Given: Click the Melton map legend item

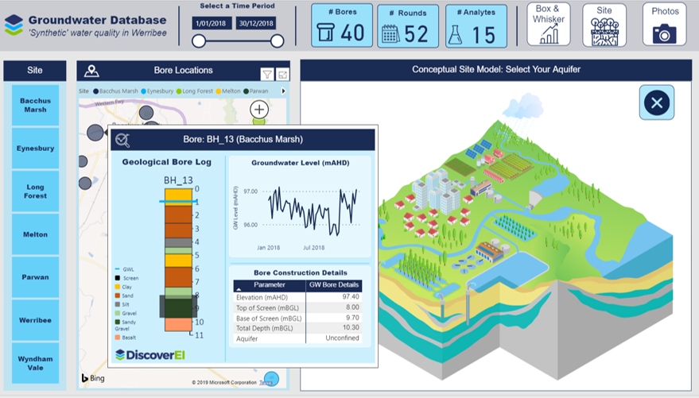Looking at the screenshot, I should click(x=227, y=91).
